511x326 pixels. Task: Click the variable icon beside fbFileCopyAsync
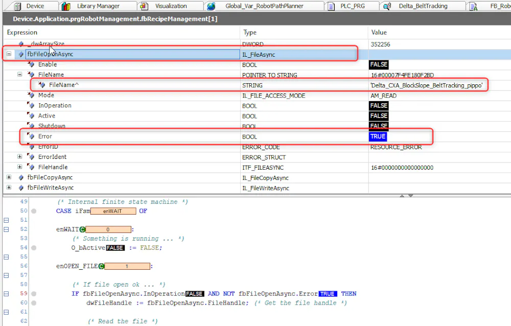tap(21, 177)
